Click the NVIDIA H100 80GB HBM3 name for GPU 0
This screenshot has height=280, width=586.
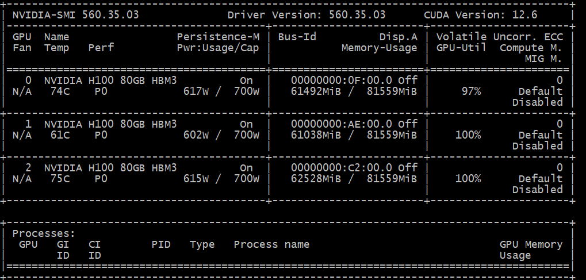click(110, 80)
